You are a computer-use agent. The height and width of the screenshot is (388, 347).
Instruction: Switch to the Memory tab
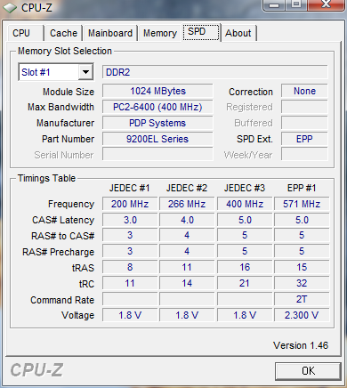pos(160,33)
